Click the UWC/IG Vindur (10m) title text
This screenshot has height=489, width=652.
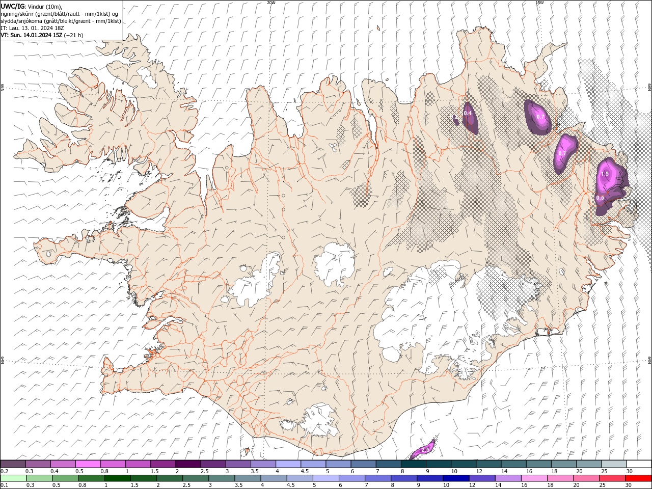[x=32, y=6]
